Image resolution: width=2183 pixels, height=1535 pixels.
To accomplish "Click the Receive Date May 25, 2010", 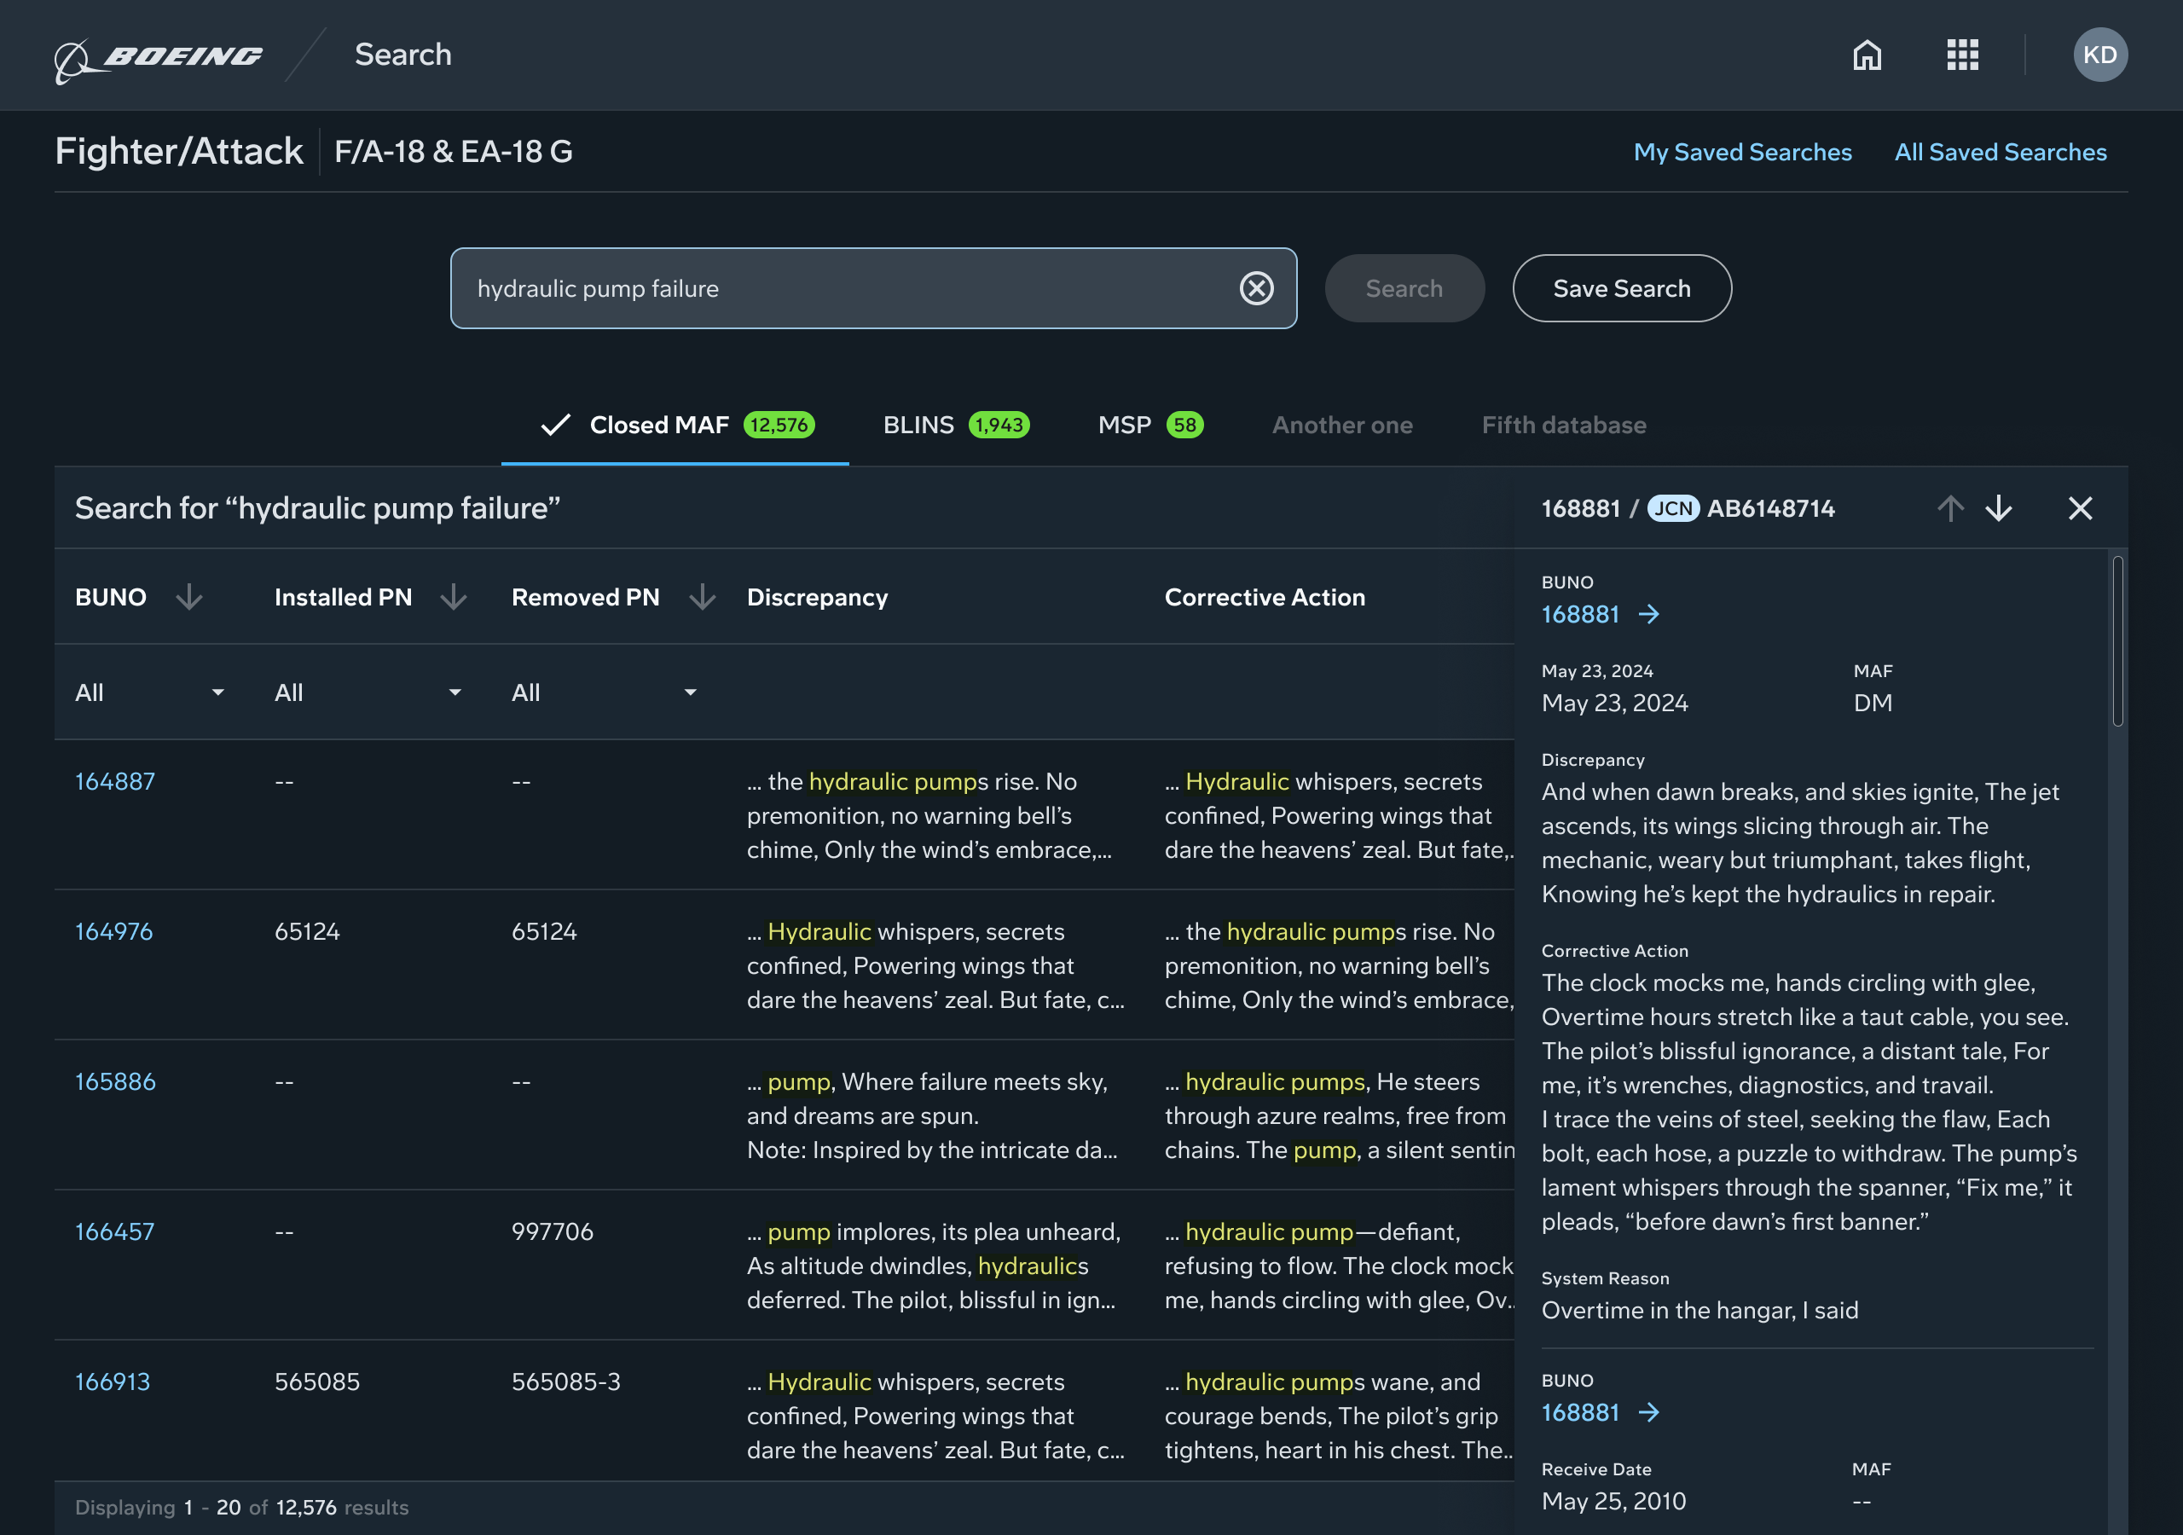I will [1613, 1503].
